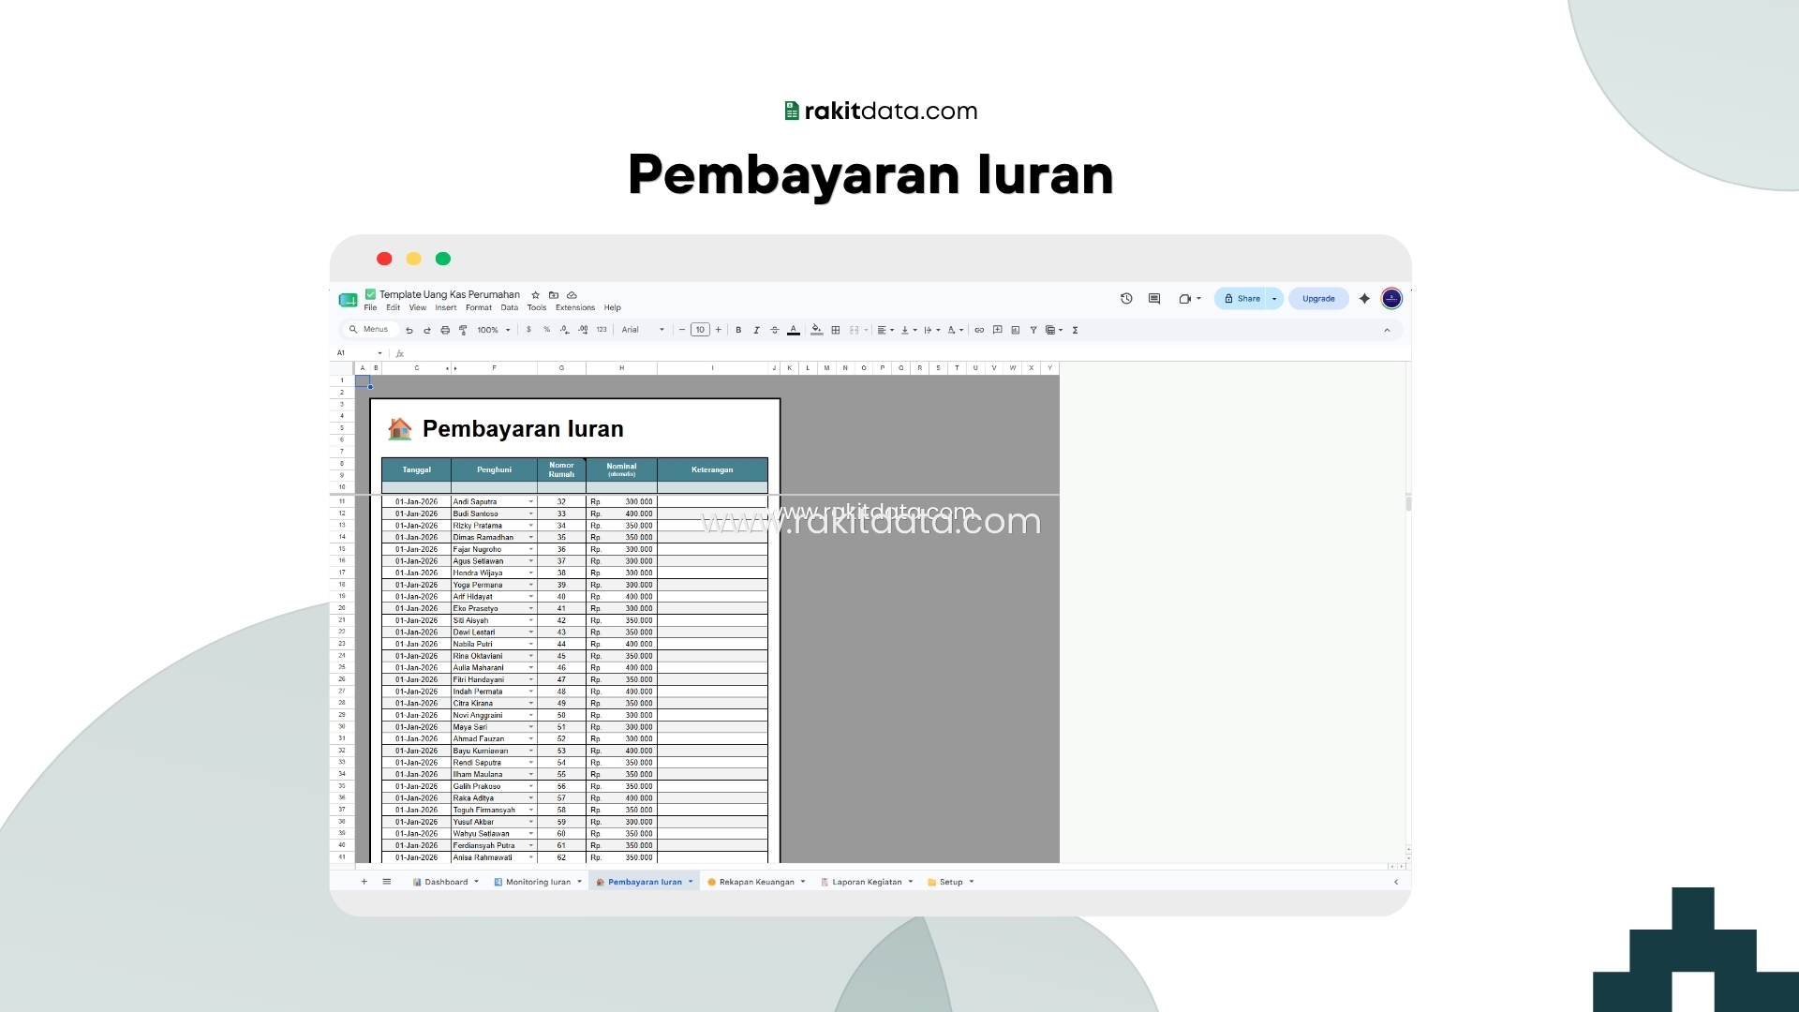
Task: Insert a chart from the toolbar
Action: pyautogui.click(x=1016, y=330)
